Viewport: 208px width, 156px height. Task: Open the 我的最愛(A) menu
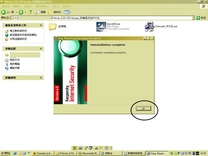42,6
